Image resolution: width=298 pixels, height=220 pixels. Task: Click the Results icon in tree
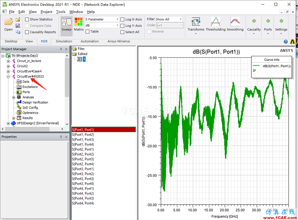19,118
